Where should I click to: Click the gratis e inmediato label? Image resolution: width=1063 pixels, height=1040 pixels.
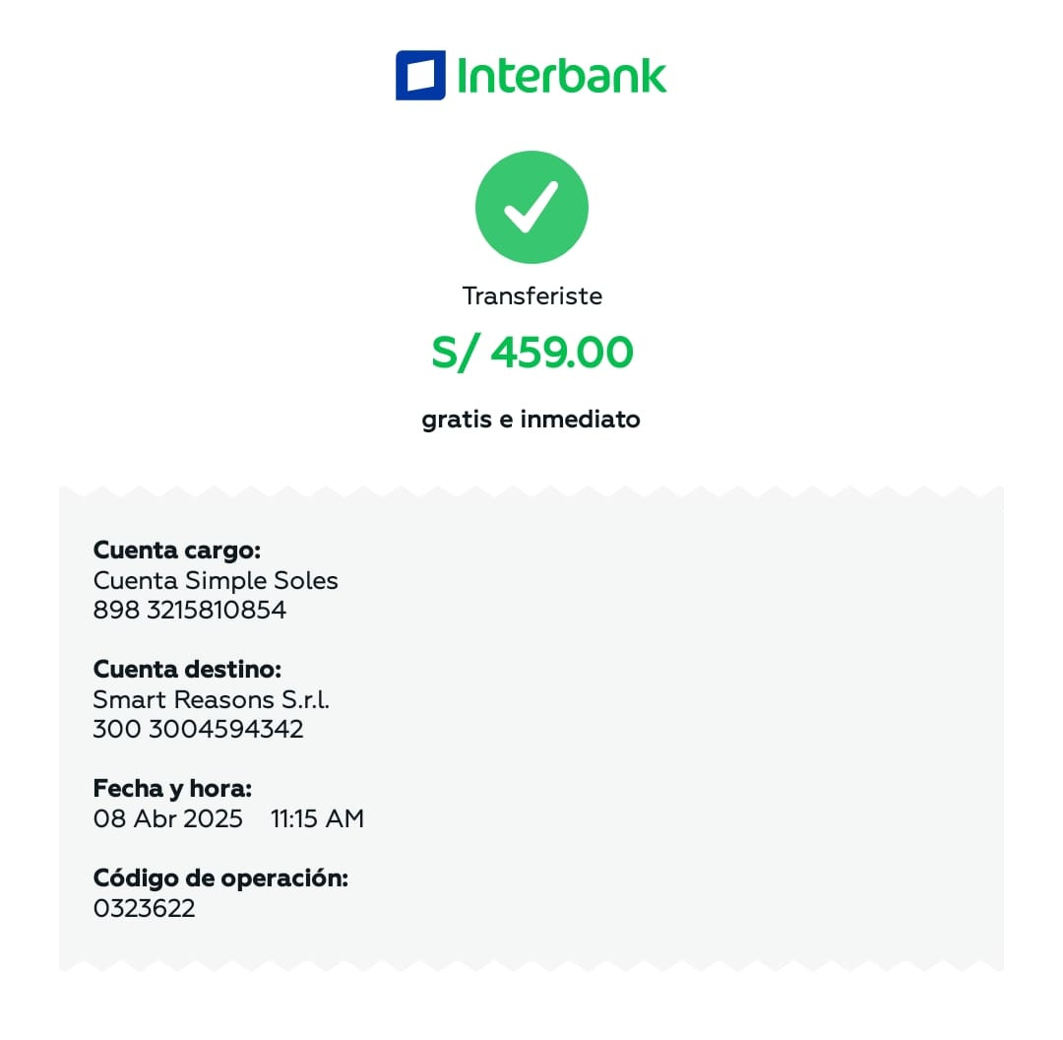(x=531, y=420)
